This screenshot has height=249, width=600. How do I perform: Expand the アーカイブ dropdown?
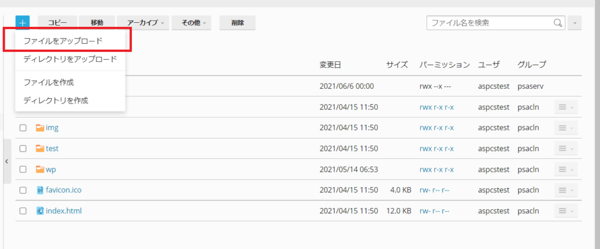pyautogui.click(x=145, y=23)
